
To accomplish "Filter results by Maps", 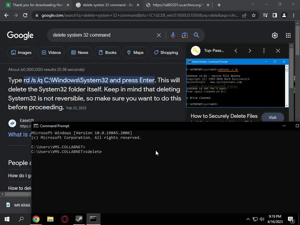I will (135, 52).
